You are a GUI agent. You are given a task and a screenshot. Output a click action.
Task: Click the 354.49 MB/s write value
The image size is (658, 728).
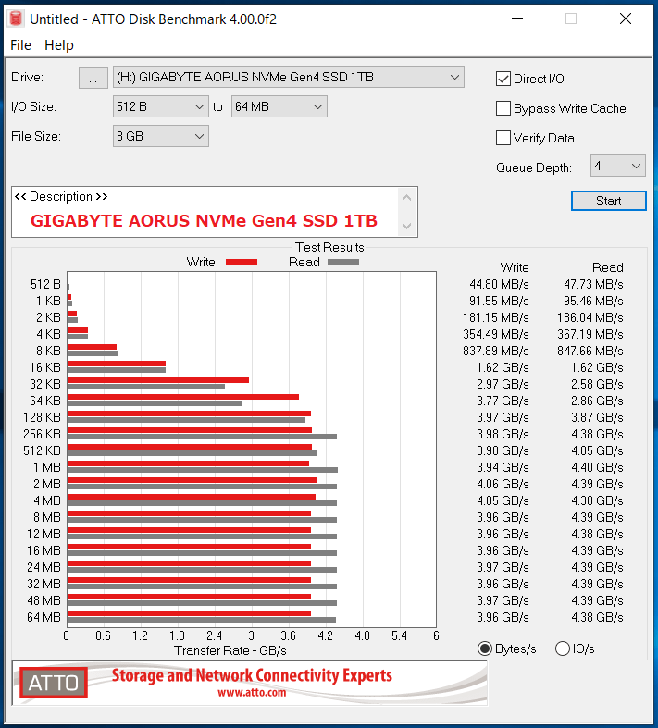coord(496,334)
